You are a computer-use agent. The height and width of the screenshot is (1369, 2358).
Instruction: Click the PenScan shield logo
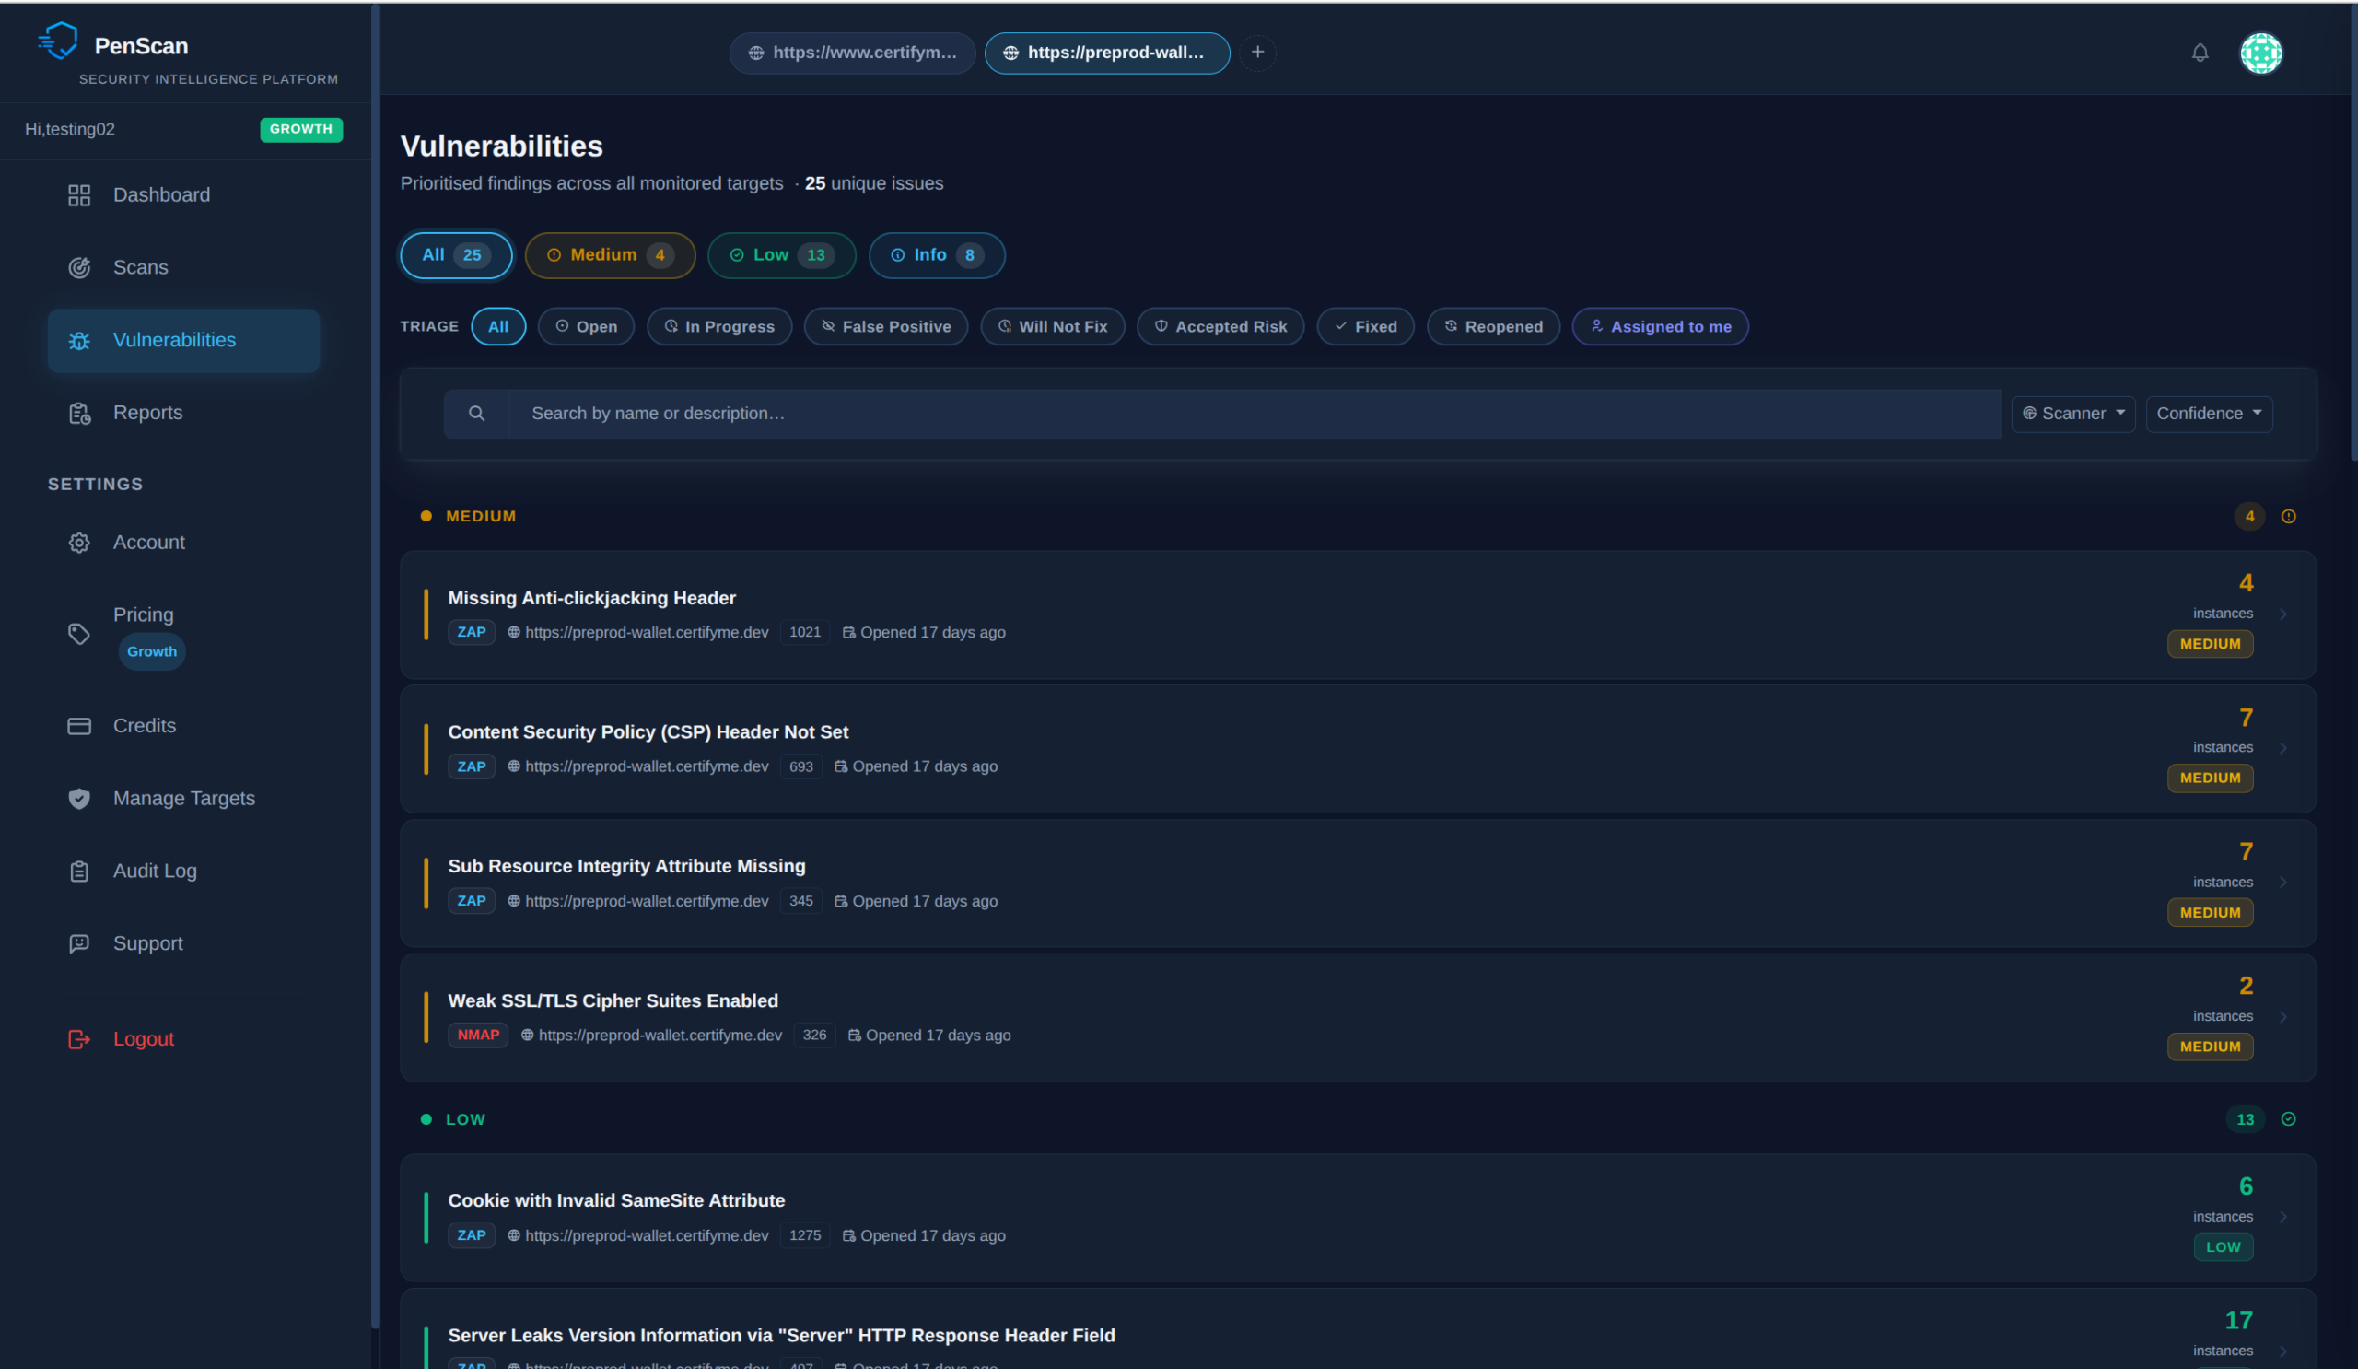(58, 41)
